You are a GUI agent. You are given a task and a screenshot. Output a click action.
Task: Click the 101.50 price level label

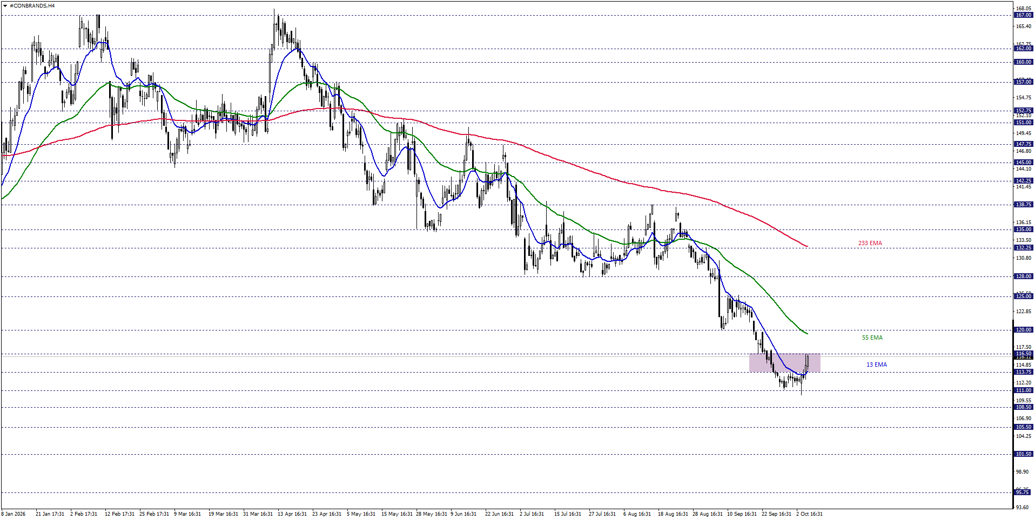point(1023,454)
